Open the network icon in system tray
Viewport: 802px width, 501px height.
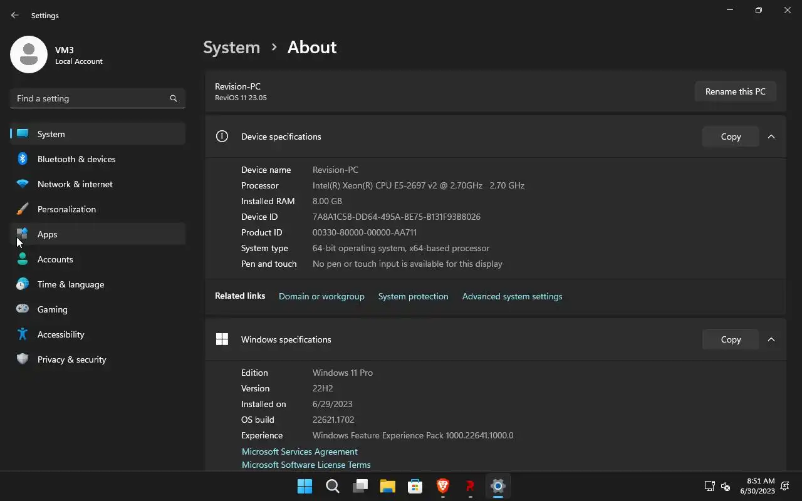coord(710,486)
